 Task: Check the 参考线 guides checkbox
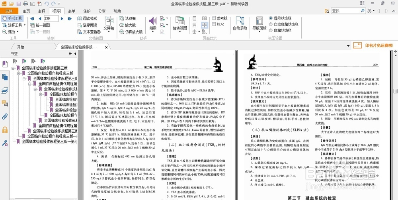coord(214,18)
